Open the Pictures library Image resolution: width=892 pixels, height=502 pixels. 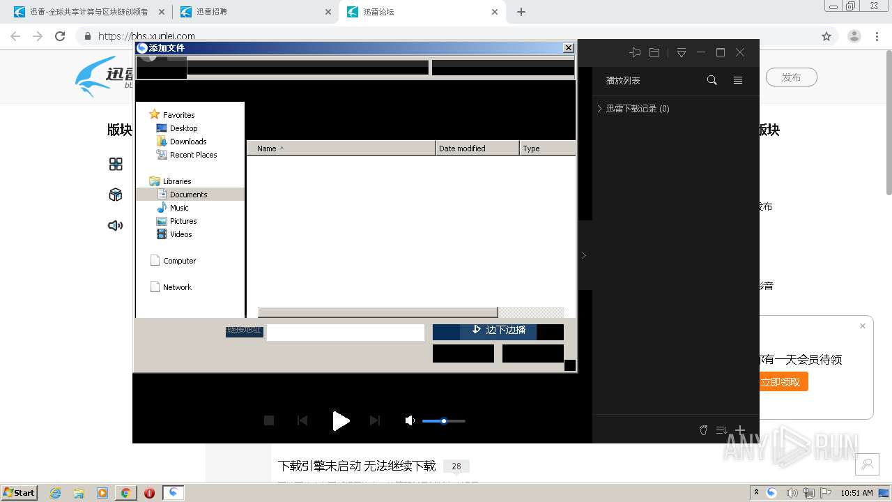(183, 221)
